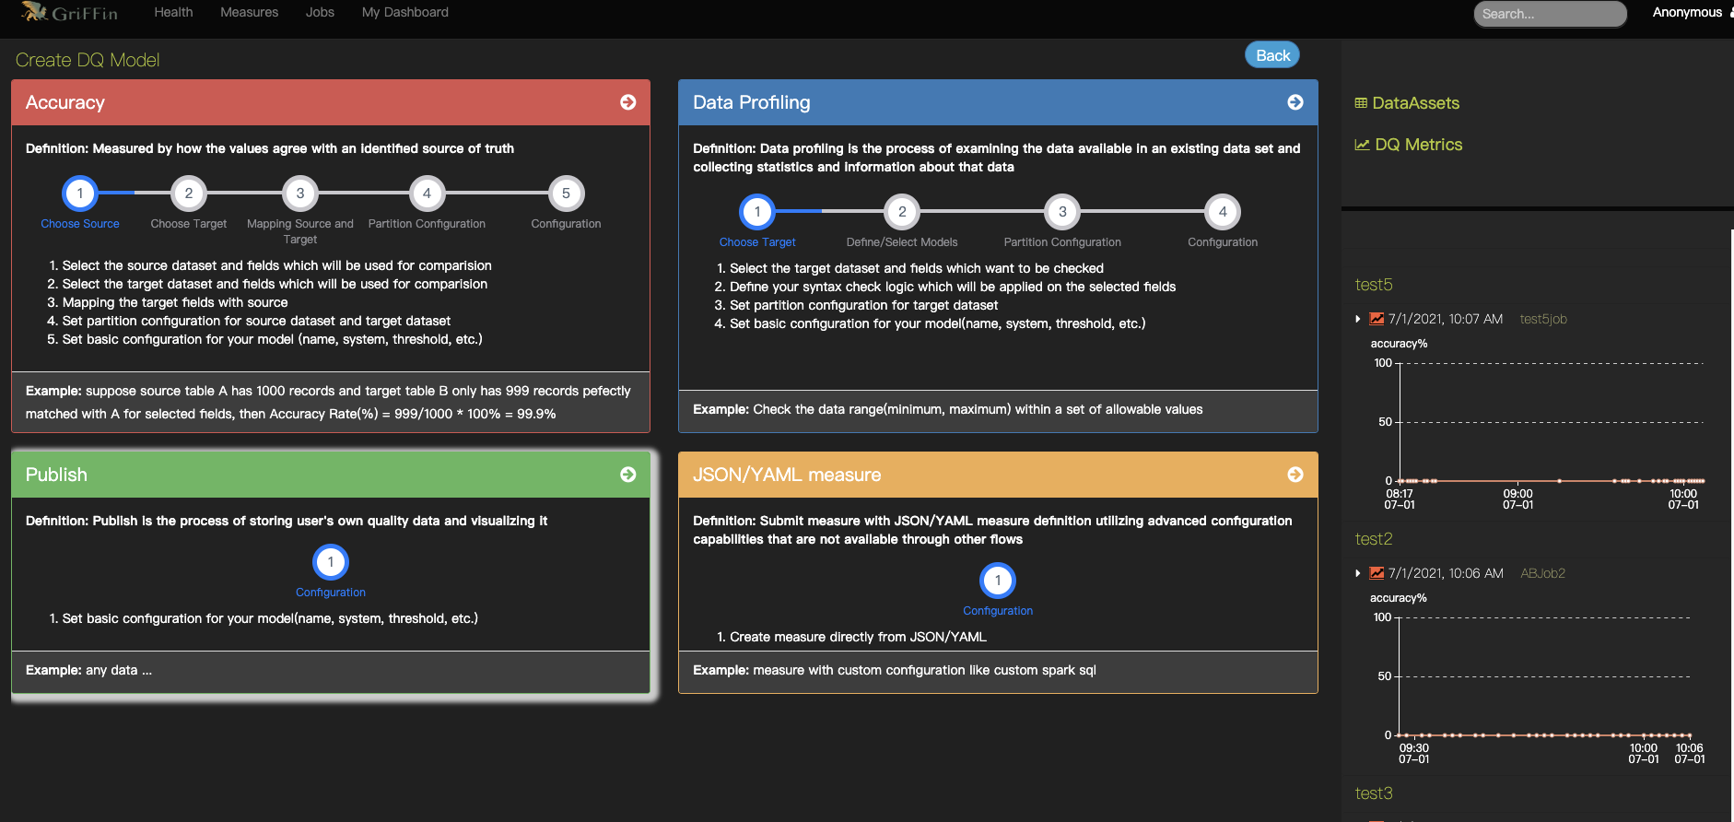Screen dimensions: 1734x822
Task: Click the Accuracy card title
Action: 65,102
